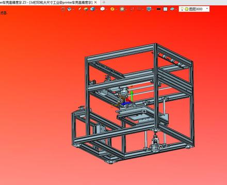Click the red square frame toolbar icon
227x185 pixels.
132,9
